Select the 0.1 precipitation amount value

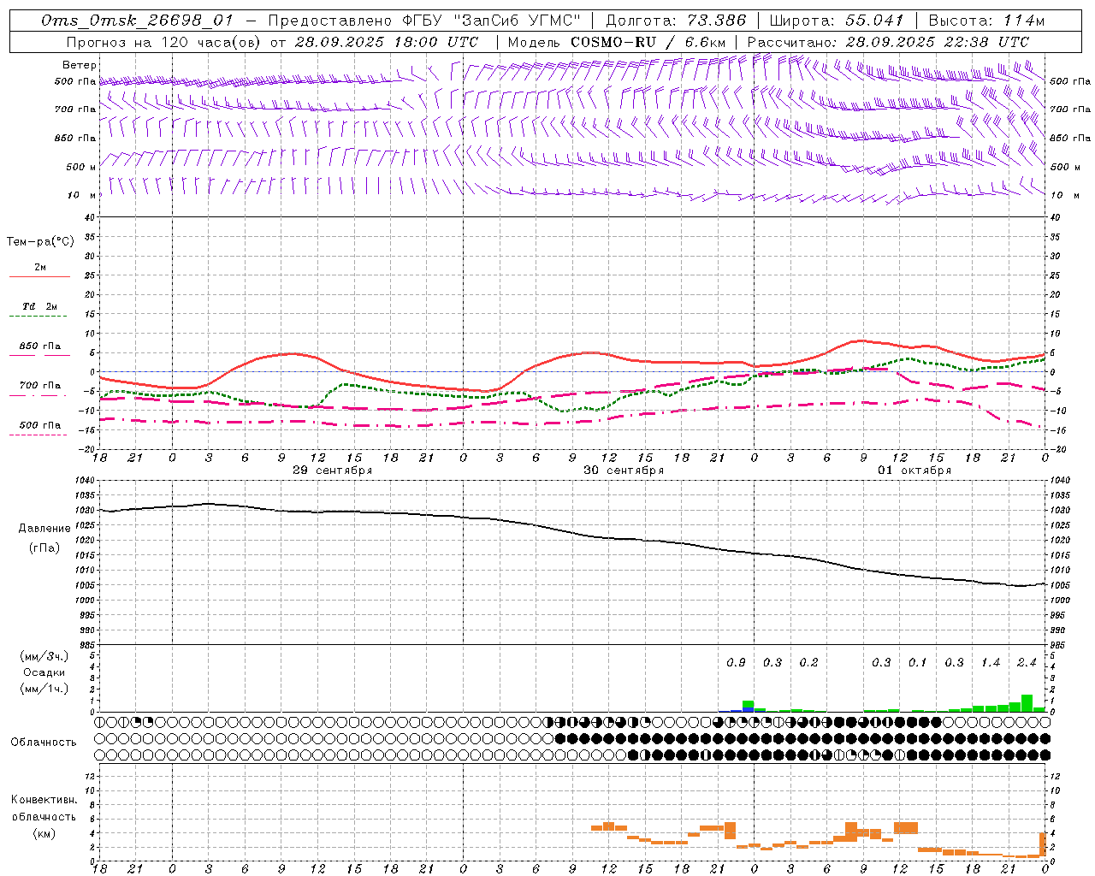click(917, 662)
